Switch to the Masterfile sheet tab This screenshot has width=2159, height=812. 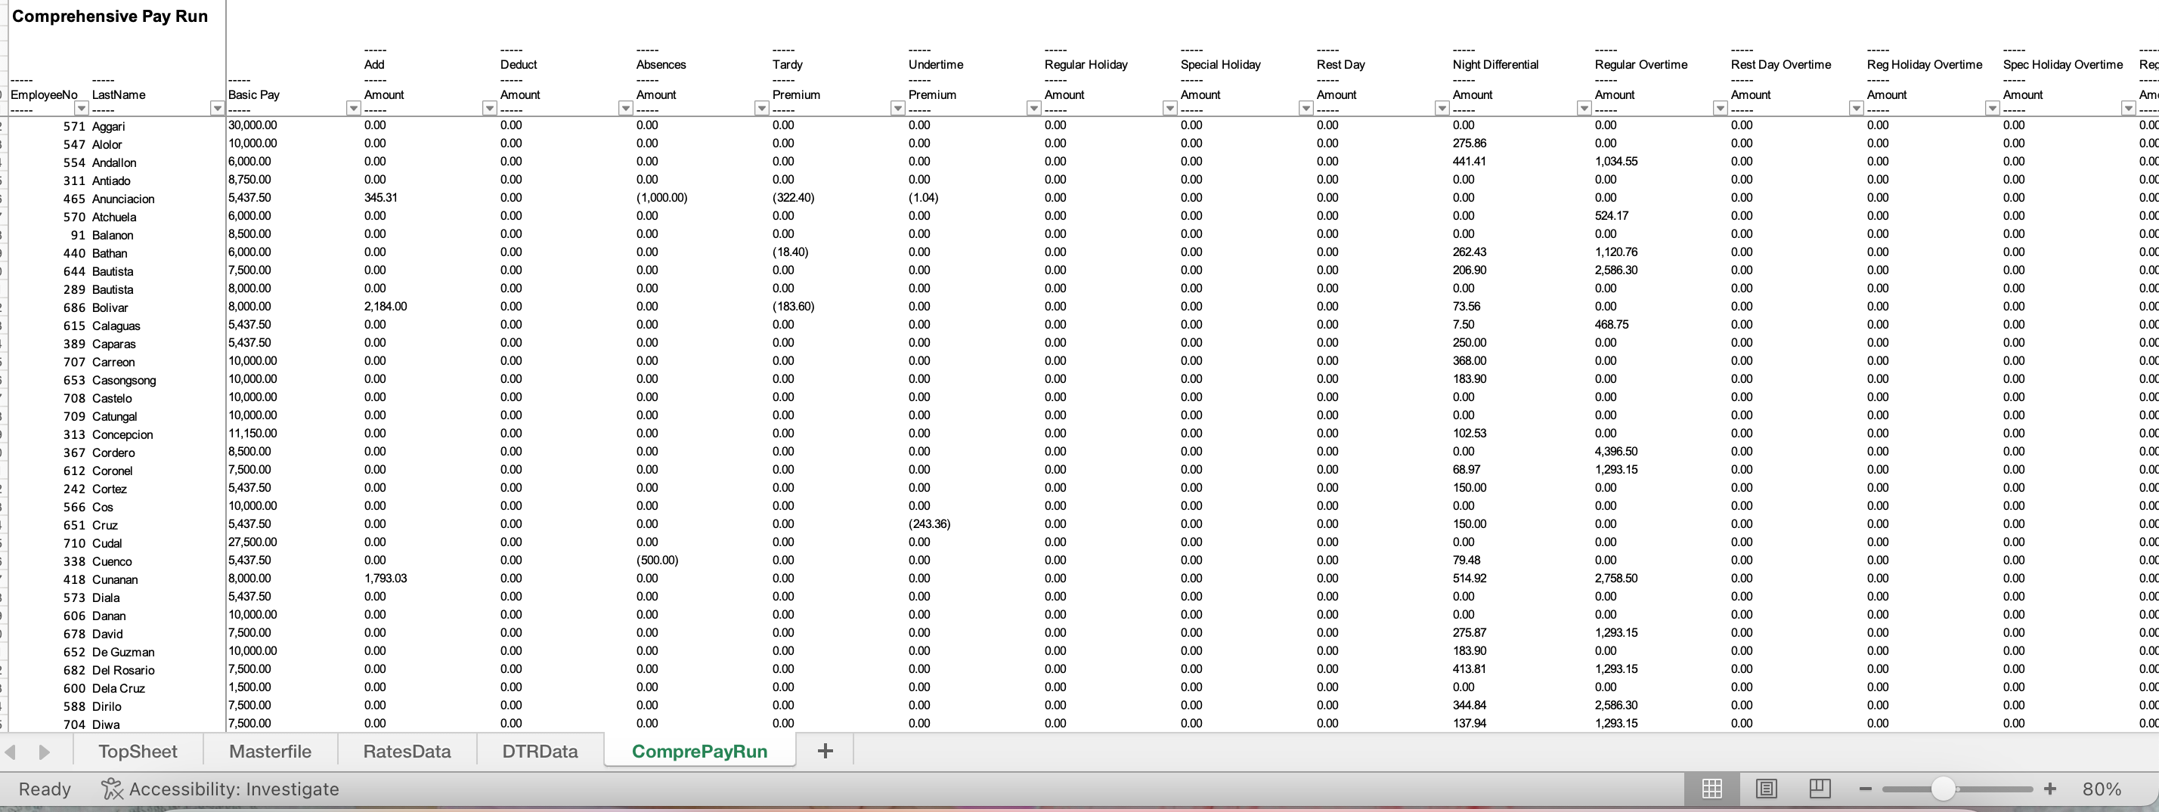click(x=270, y=751)
